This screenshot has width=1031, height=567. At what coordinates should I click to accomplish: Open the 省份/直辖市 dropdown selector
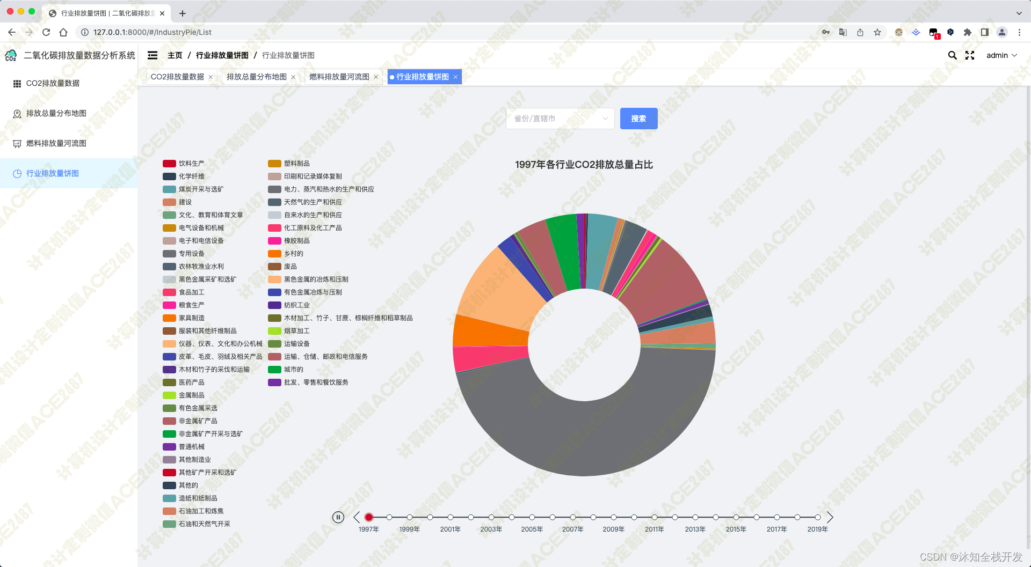(560, 119)
